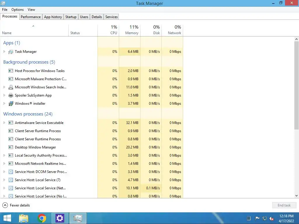Click the Antimalware Service Executable icon

point(11,123)
